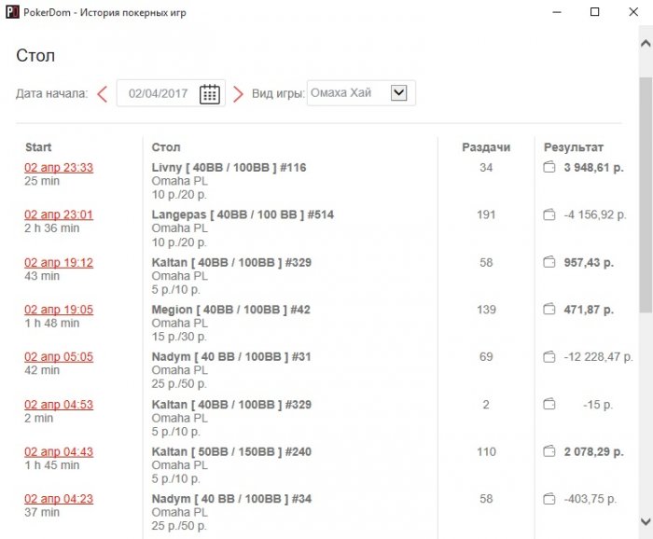
Task: Sort by the 'Результат' column header
Action: (x=574, y=147)
